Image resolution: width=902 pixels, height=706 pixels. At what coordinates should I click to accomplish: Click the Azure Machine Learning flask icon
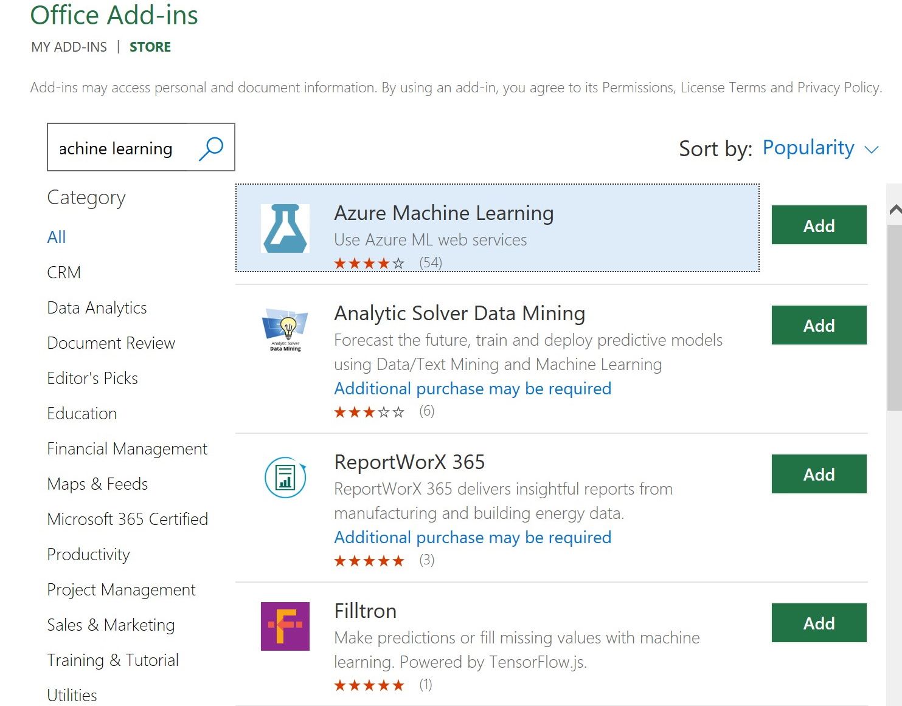click(x=286, y=227)
